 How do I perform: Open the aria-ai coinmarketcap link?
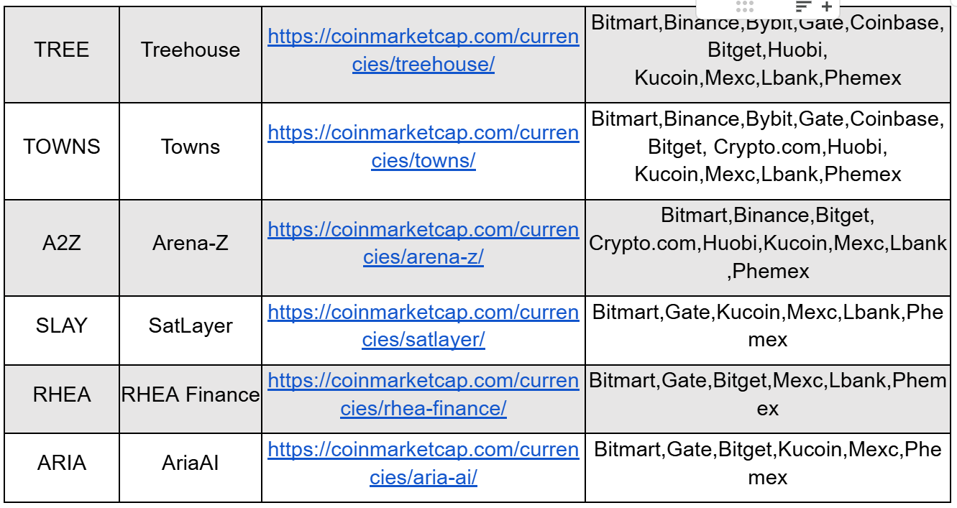[x=423, y=463]
